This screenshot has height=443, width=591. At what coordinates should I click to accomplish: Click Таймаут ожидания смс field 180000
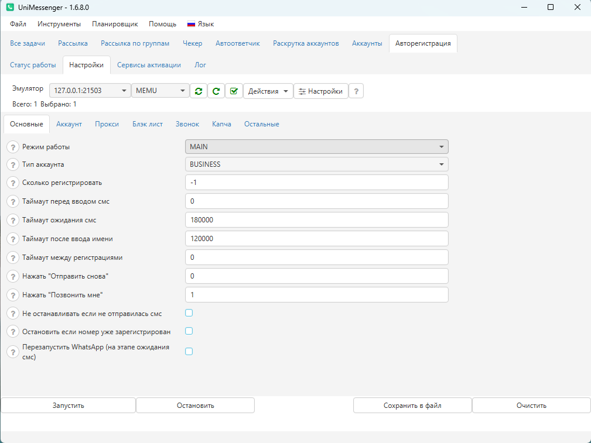click(317, 219)
